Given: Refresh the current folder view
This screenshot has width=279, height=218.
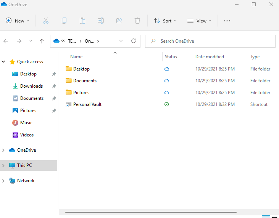Looking at the screenshot, I should [x=133, y=41].
